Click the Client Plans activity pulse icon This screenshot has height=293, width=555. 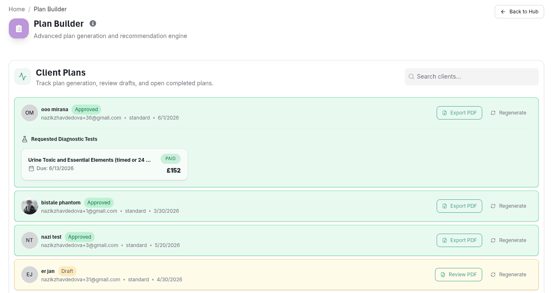tap(23, 76)
